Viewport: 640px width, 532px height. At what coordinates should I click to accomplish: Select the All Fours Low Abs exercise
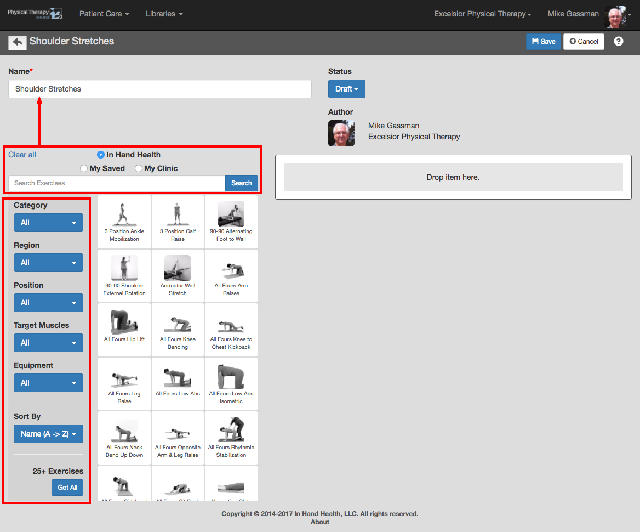click(178, 384)
